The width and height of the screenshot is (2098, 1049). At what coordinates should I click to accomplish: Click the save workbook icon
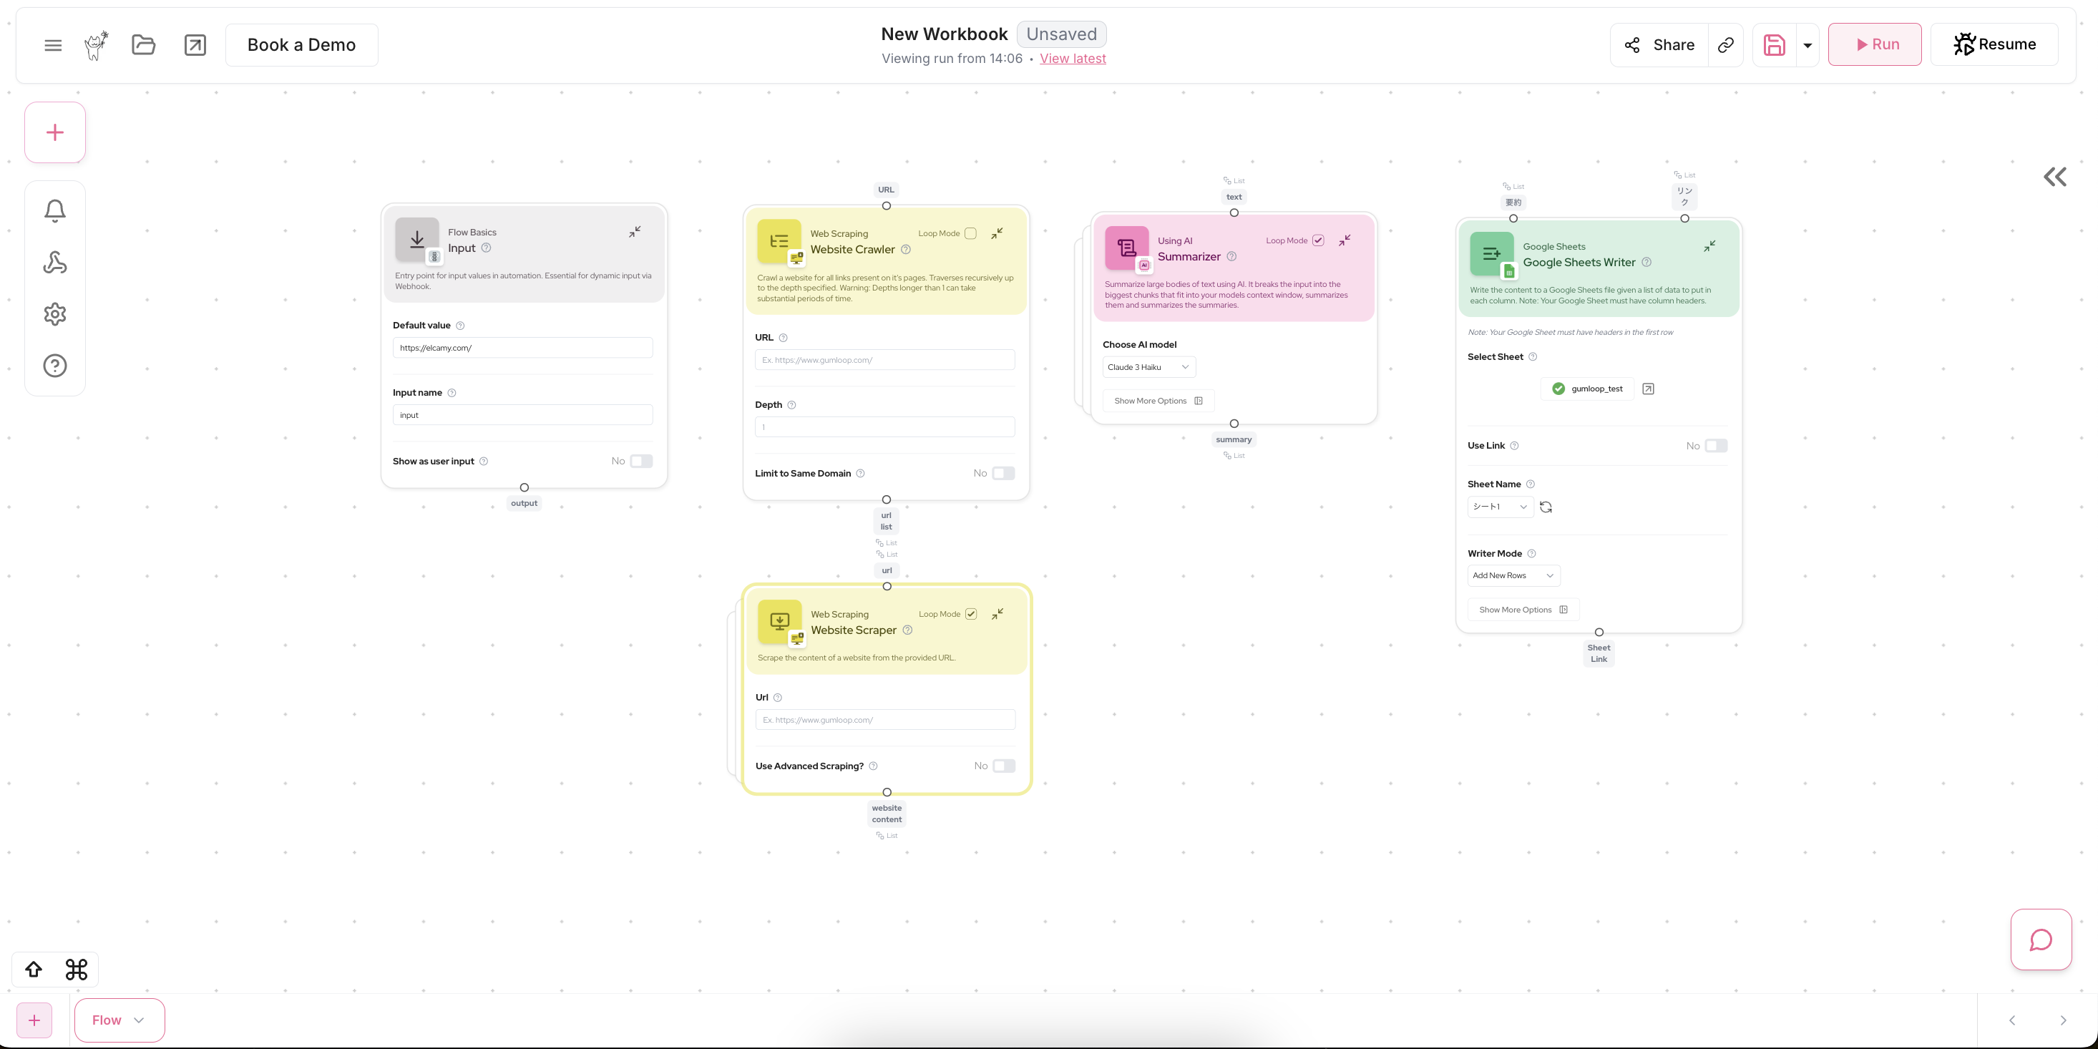[1774, 45]
